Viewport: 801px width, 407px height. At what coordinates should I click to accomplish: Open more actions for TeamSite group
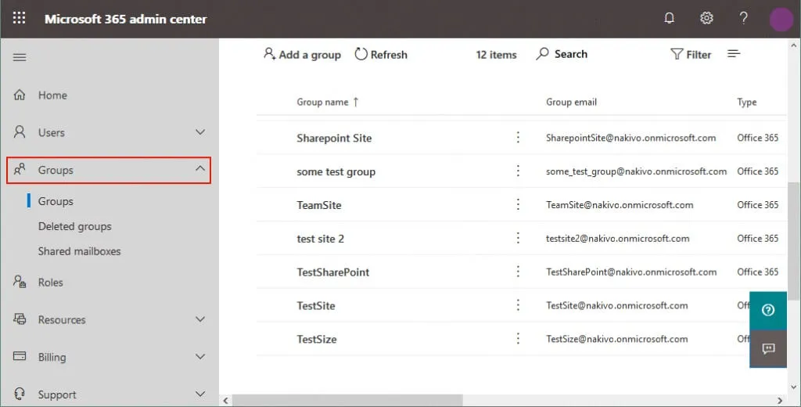[x=517, y=204]
